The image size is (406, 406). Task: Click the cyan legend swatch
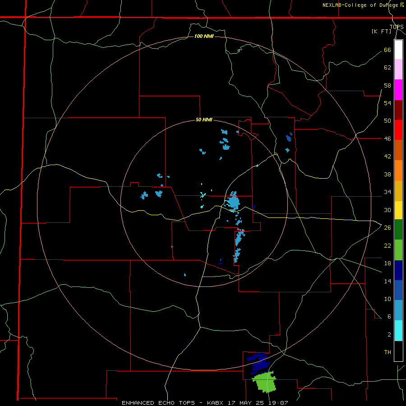click(398, 331)
